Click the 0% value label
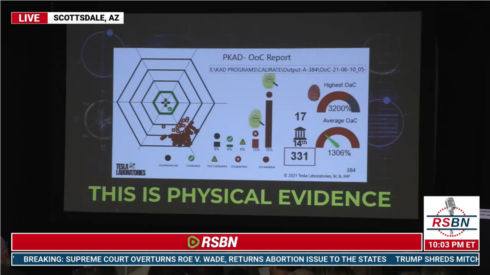490x275 pixels. [242, 149]
